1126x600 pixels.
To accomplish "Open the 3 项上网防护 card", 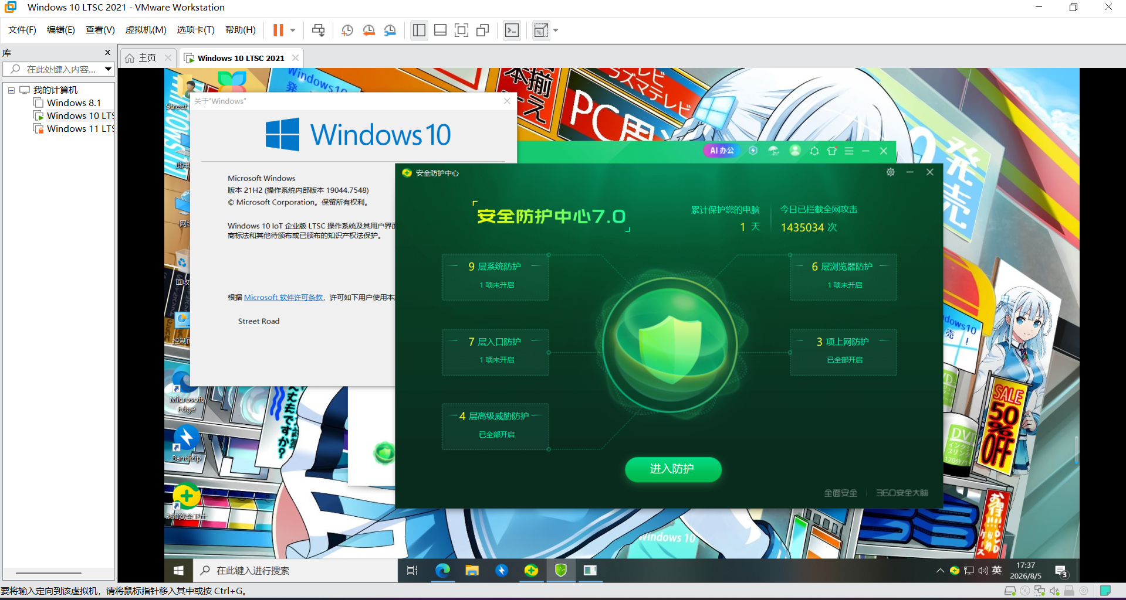I will click(843, 352).
